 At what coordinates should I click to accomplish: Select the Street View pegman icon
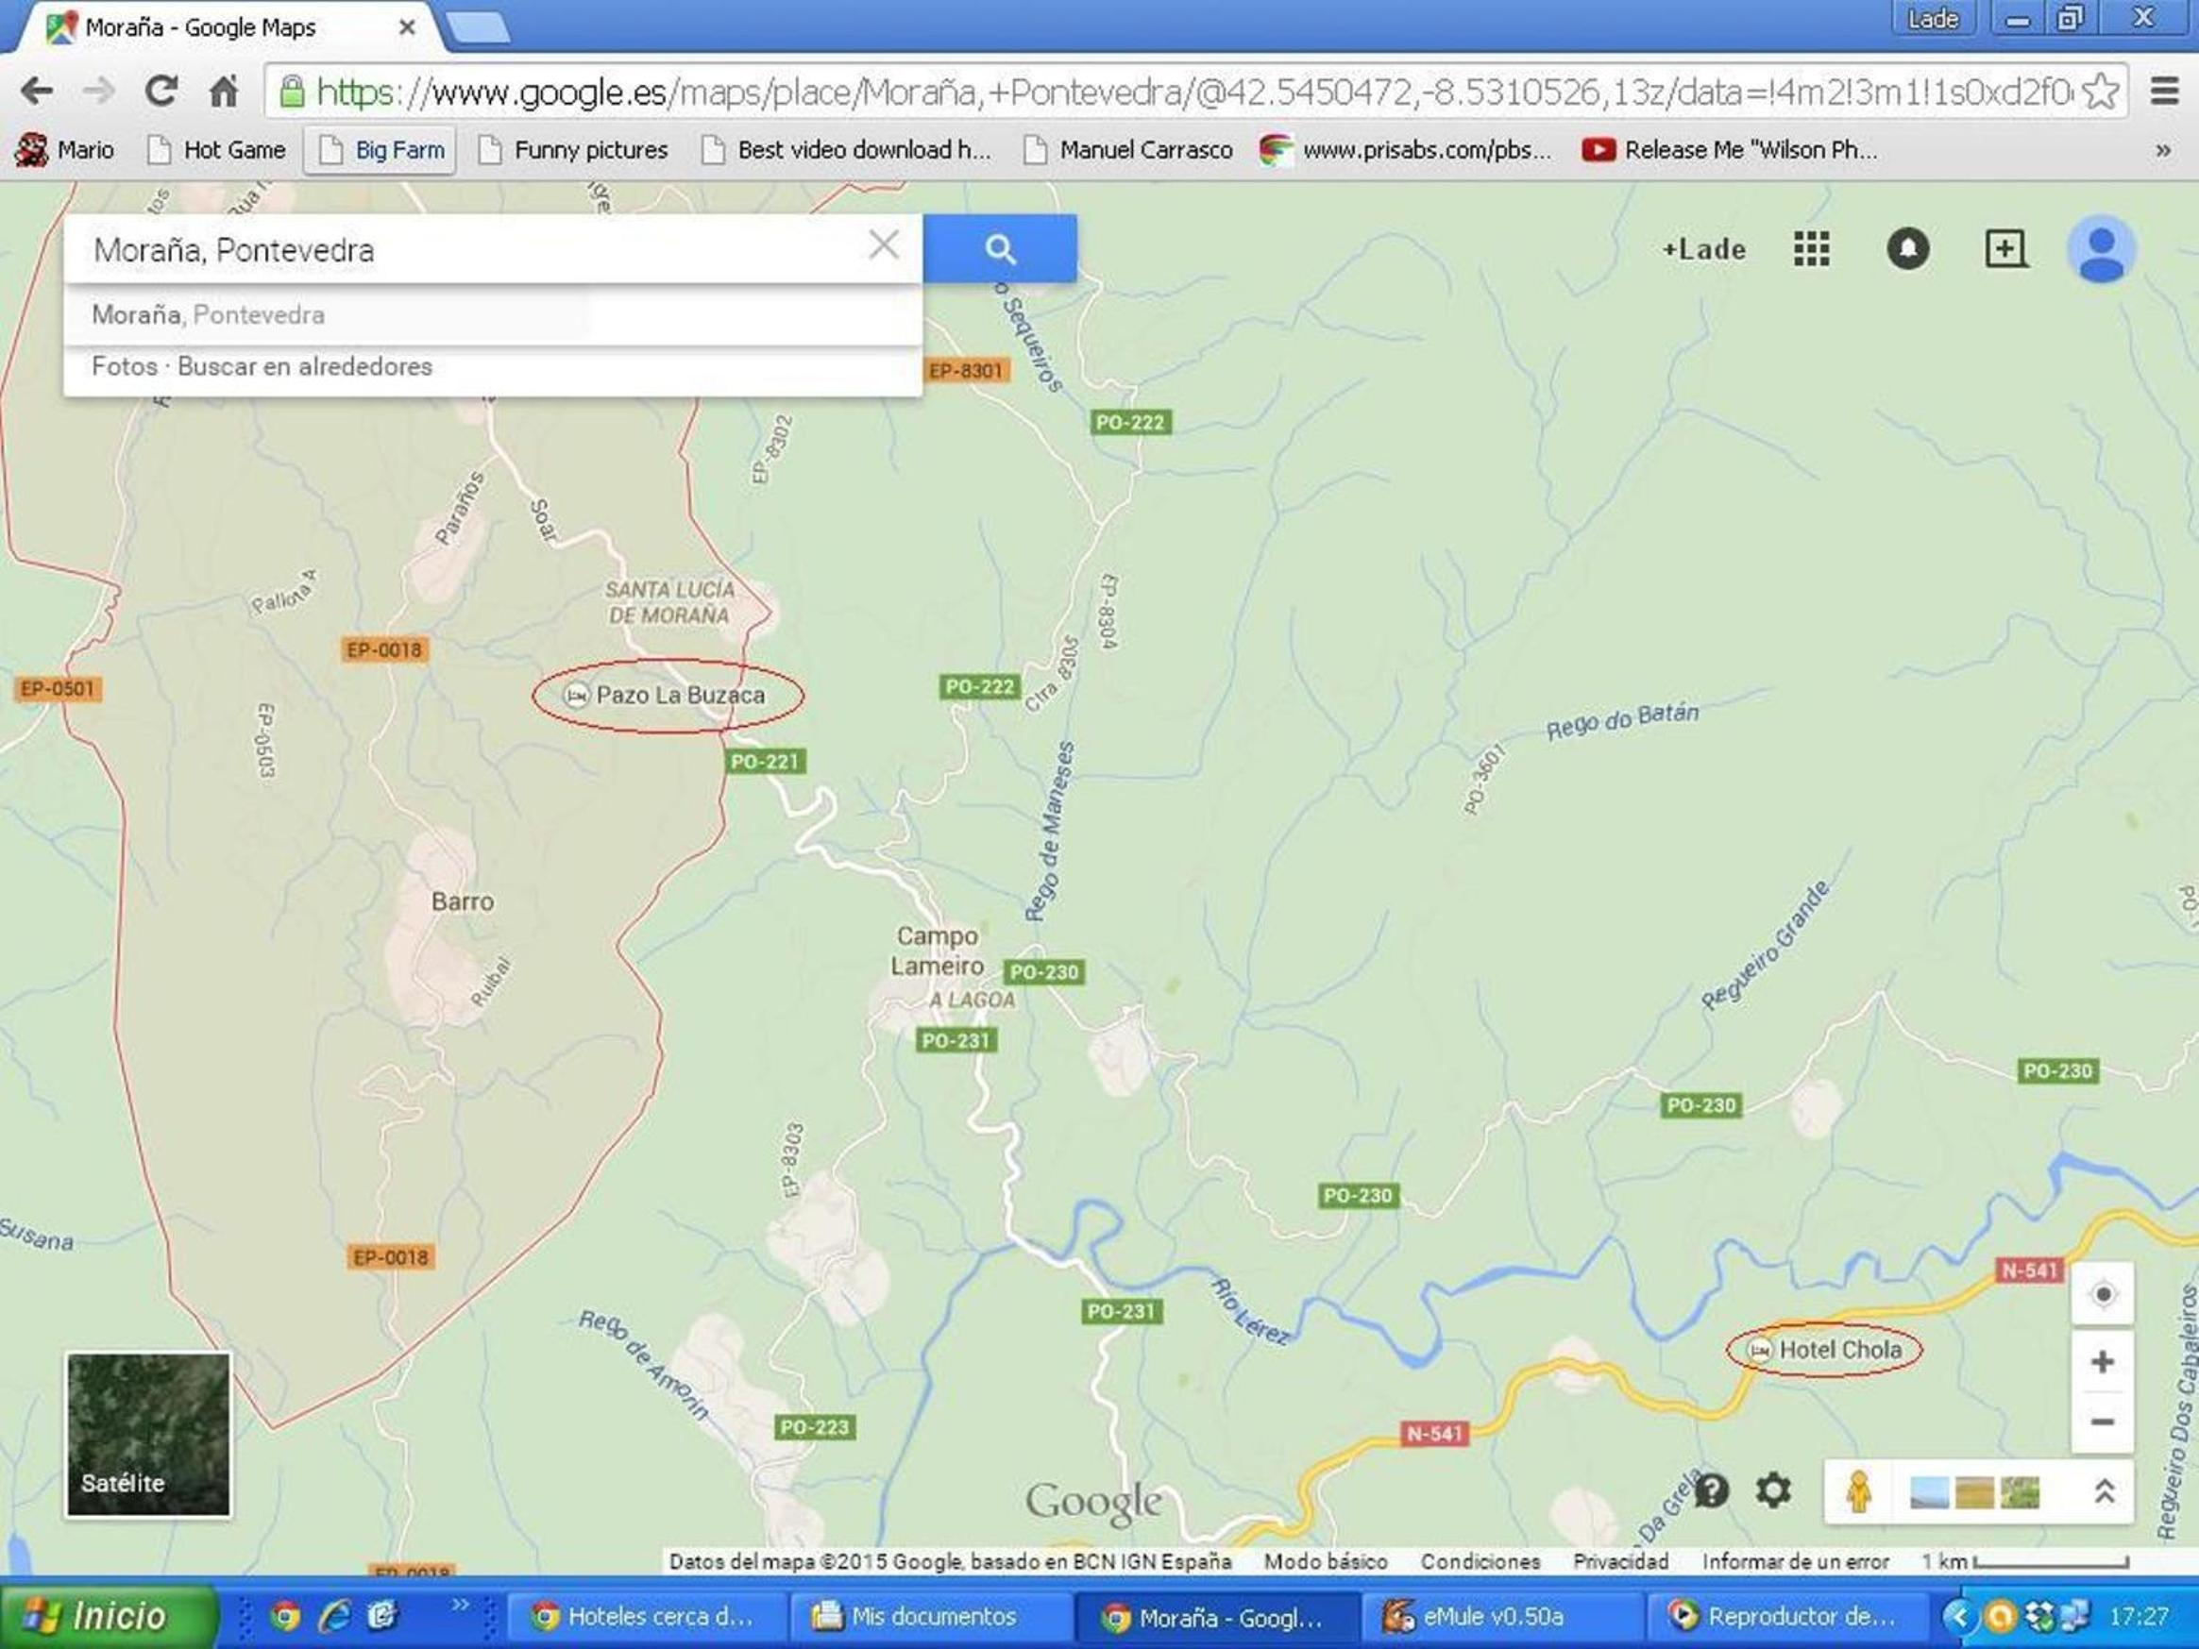pyautogui.click(x=1859, y=1491)
